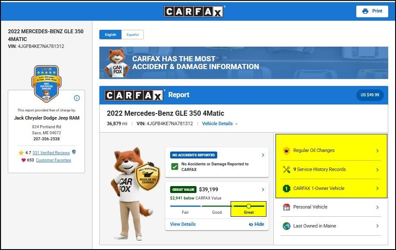Click Last Owned in Maine text
The width and height of the screenshot is (396, 250).
(x=314, y=226)
